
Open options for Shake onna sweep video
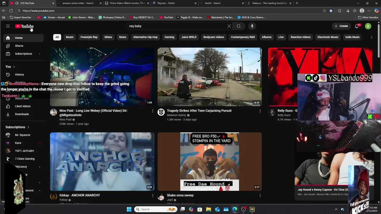[x=260, y=196]
